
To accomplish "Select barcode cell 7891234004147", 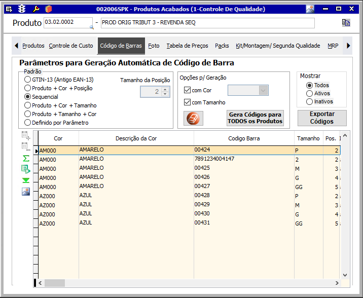I will point(244,159).
